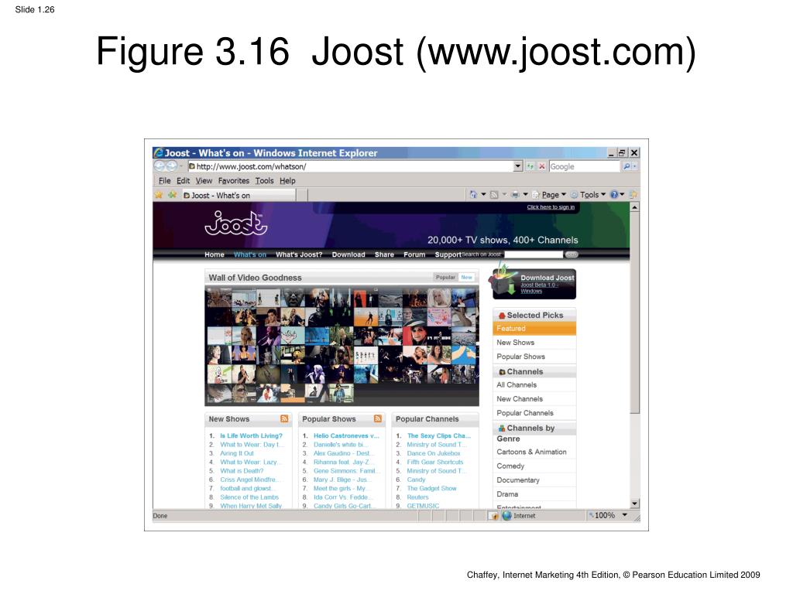Click the Joost search go button
This screenshot has height=594, width=793.
(x=572, y=254)
